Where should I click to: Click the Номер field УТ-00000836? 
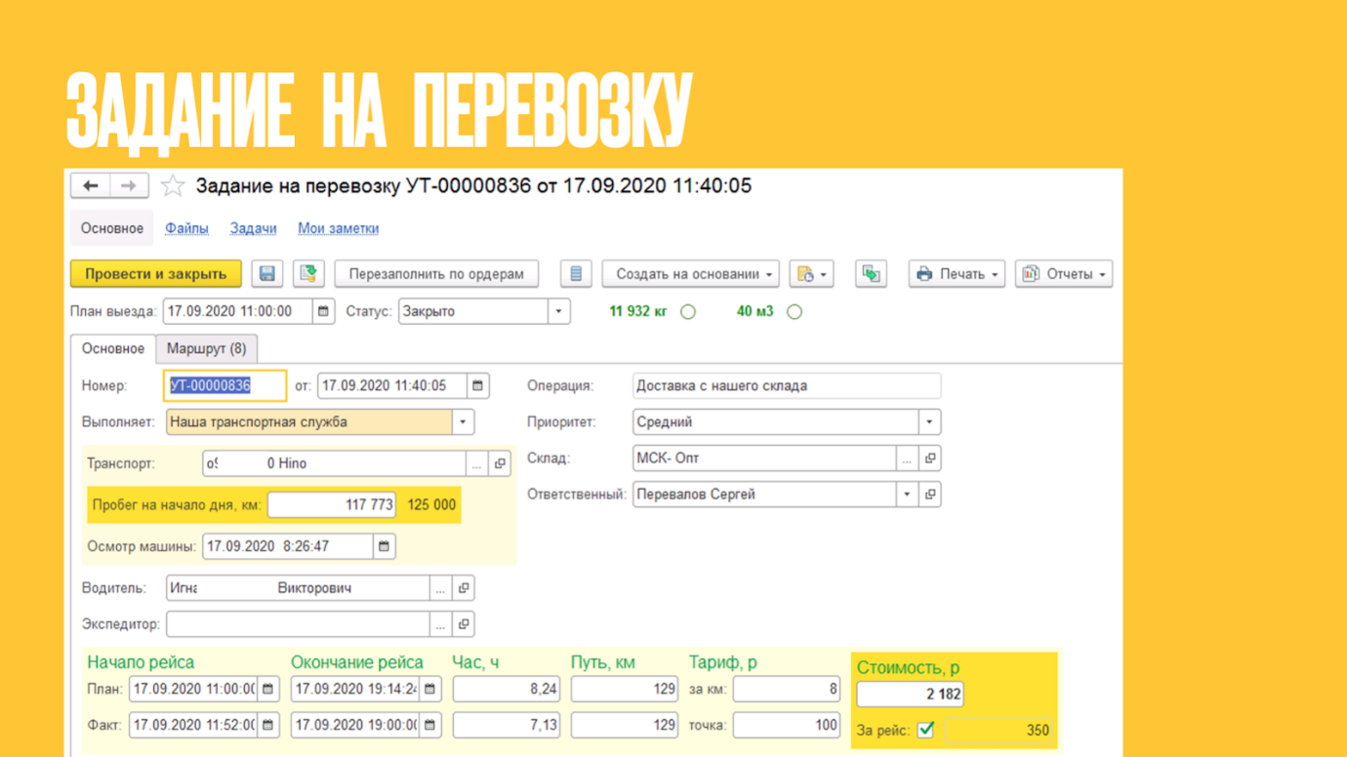[x=225, y=385]
